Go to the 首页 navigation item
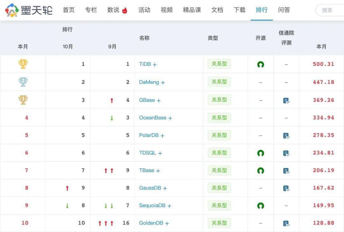344x232 pixels. (x=68, y=10)
